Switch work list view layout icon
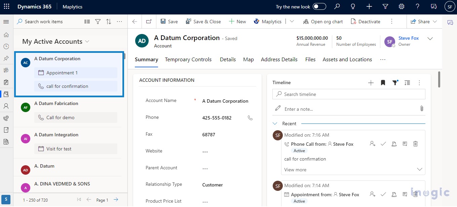The image size is (457, 207). pos(87,22)
